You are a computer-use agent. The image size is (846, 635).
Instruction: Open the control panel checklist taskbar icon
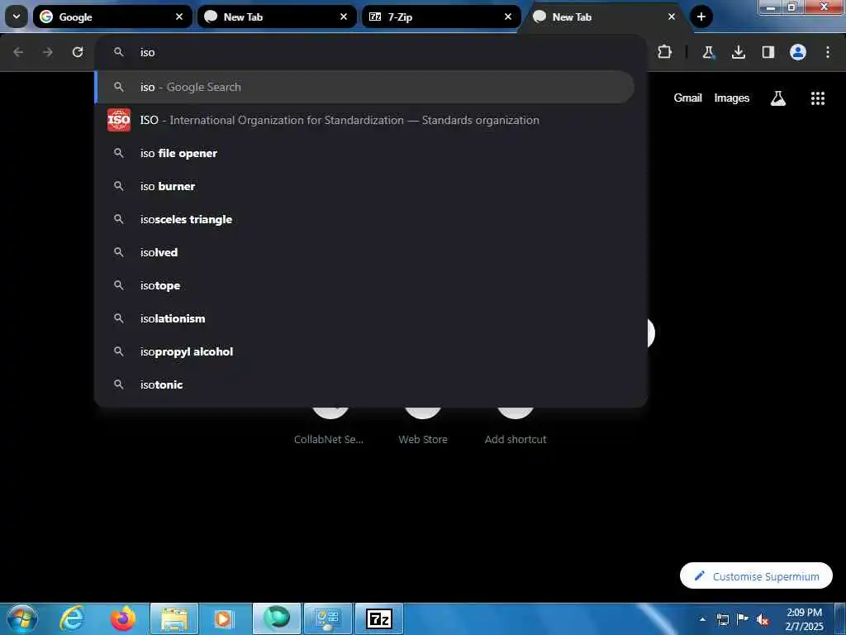coord(327,618)
